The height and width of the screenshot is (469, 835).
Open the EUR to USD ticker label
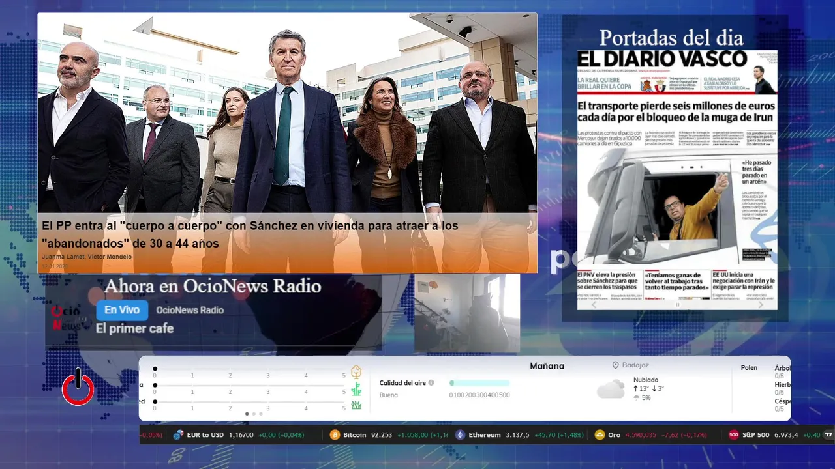coord(205,435)
